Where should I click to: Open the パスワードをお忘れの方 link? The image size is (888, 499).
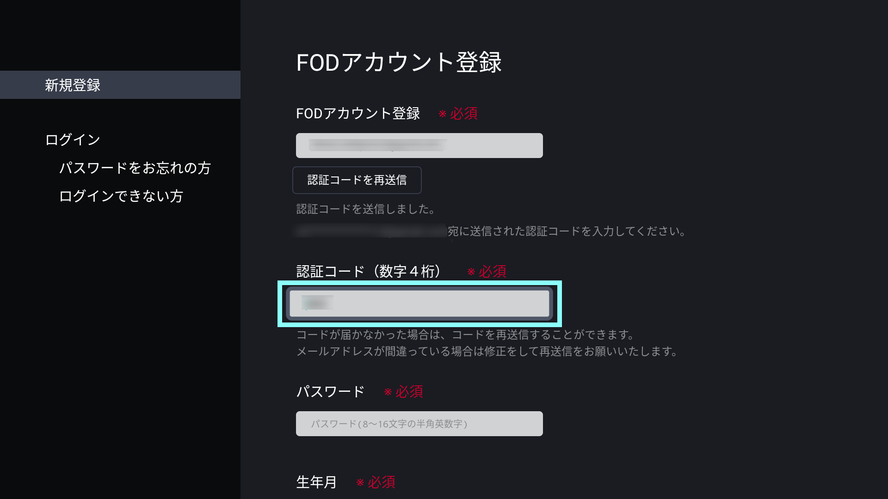[x=135, y=168]
